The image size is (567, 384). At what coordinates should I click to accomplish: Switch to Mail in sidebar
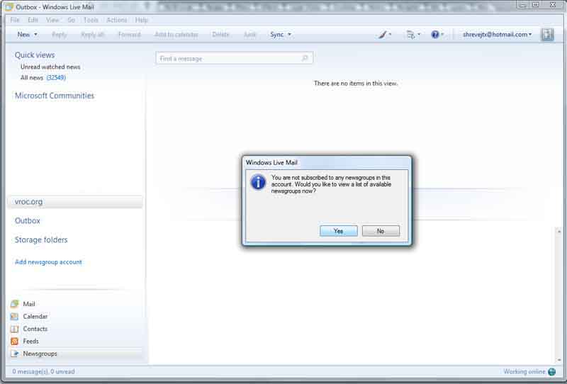(x=29, y=304)
